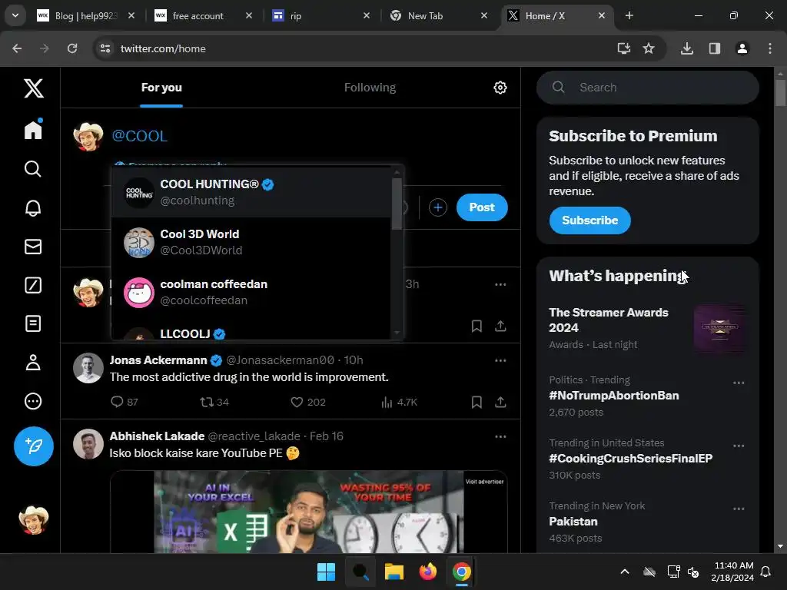Open Windows Start menu
The image size is (787, 590).
point(326,572)
